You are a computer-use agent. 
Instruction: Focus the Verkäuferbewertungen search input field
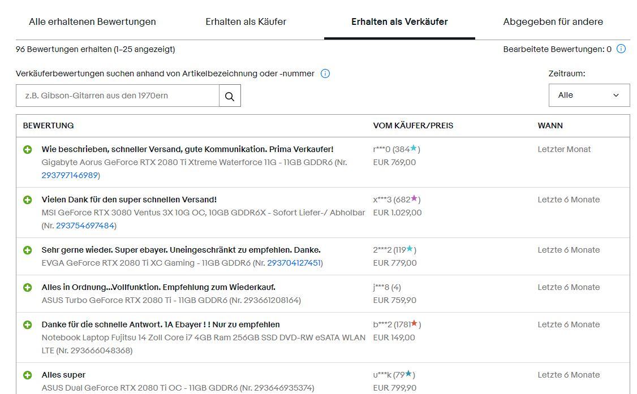coord(118,96)
